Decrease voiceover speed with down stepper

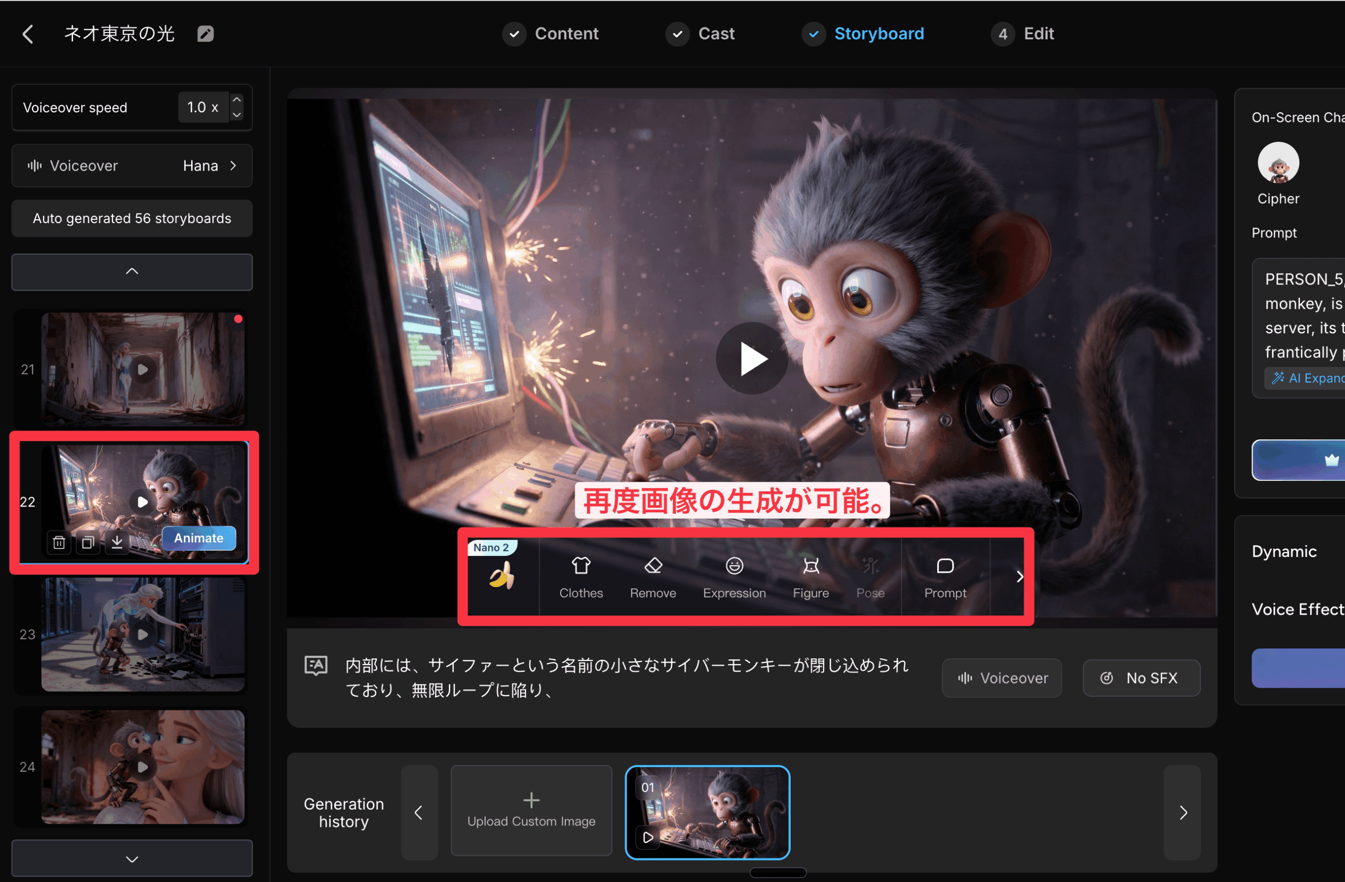tap(237, 114)
